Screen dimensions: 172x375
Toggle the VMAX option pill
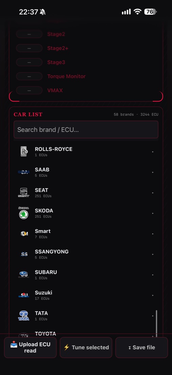pyautogui.click(x=29, y=90)
